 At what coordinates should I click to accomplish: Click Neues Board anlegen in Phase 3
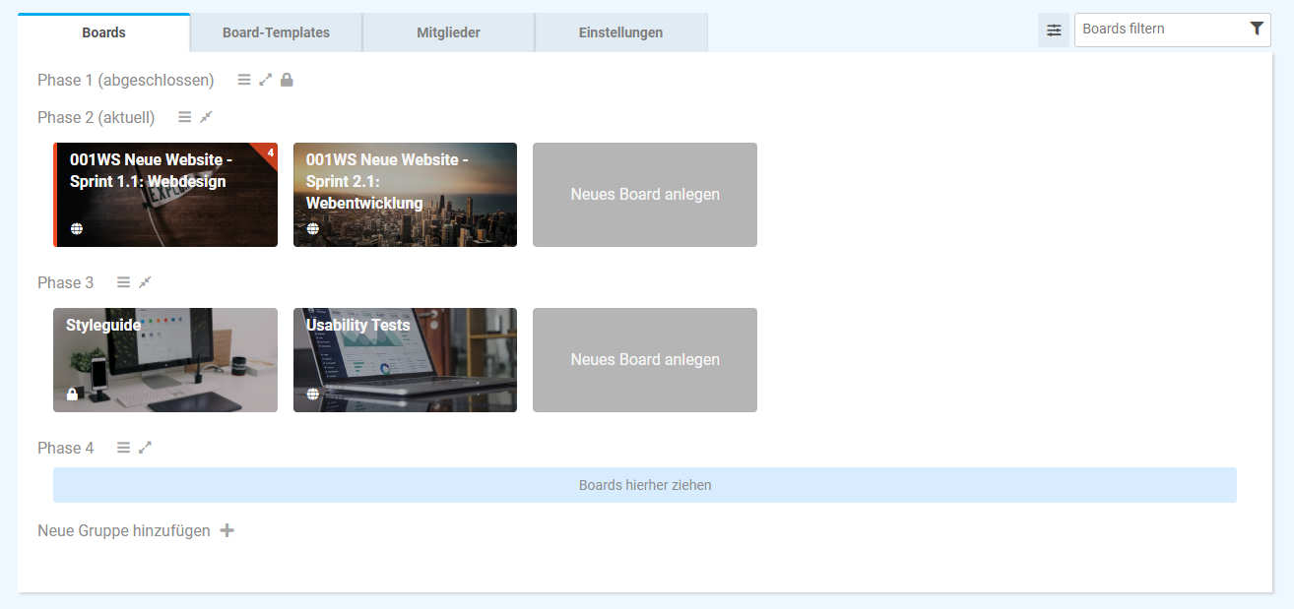click(x=645, y=360)
